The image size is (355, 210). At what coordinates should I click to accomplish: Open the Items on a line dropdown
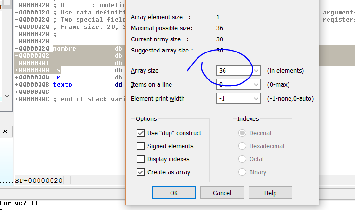coord(256,85)
